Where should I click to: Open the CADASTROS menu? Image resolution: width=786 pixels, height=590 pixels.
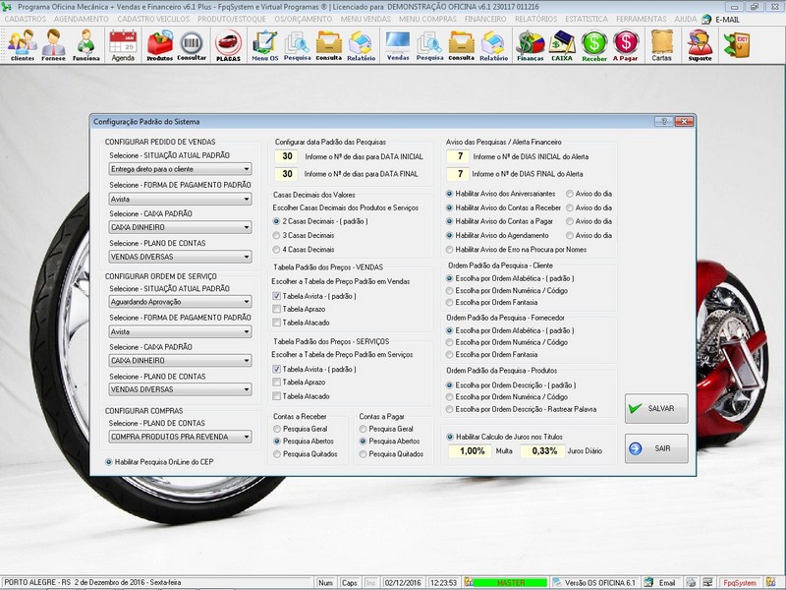pyautogui.click(x=26, y=19)
